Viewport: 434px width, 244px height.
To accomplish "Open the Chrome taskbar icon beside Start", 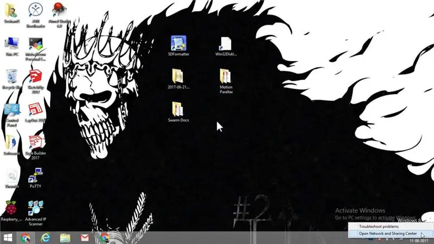I will [x=25, y=238].
